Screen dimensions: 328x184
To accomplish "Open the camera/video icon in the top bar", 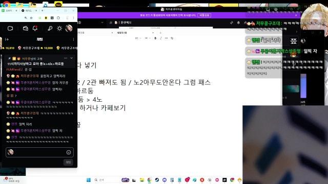I will pos(10,29).
